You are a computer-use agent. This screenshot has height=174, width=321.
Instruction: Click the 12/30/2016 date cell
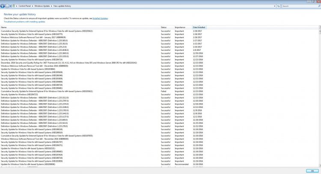(x=198, y=53)
